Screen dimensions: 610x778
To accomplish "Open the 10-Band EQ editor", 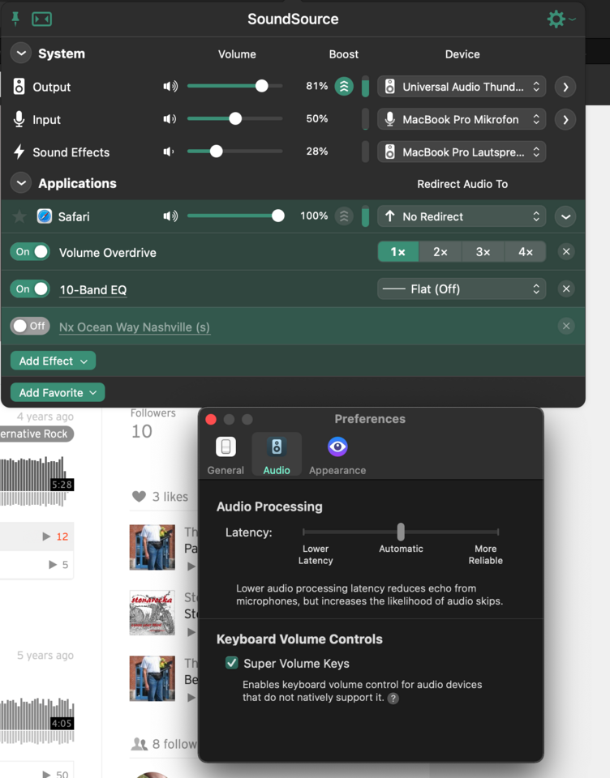I will (93, 290).
